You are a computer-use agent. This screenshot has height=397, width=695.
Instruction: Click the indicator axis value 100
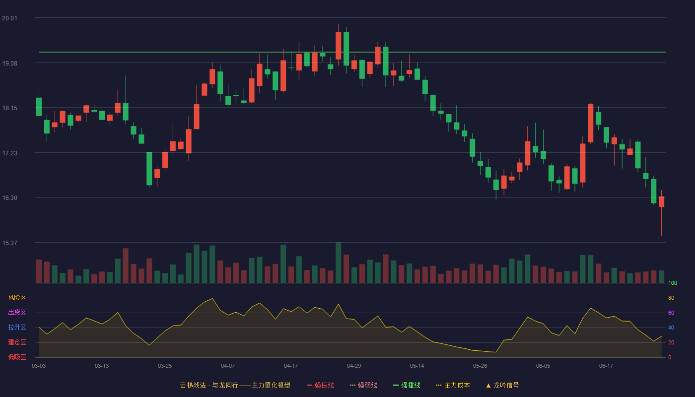673,283
